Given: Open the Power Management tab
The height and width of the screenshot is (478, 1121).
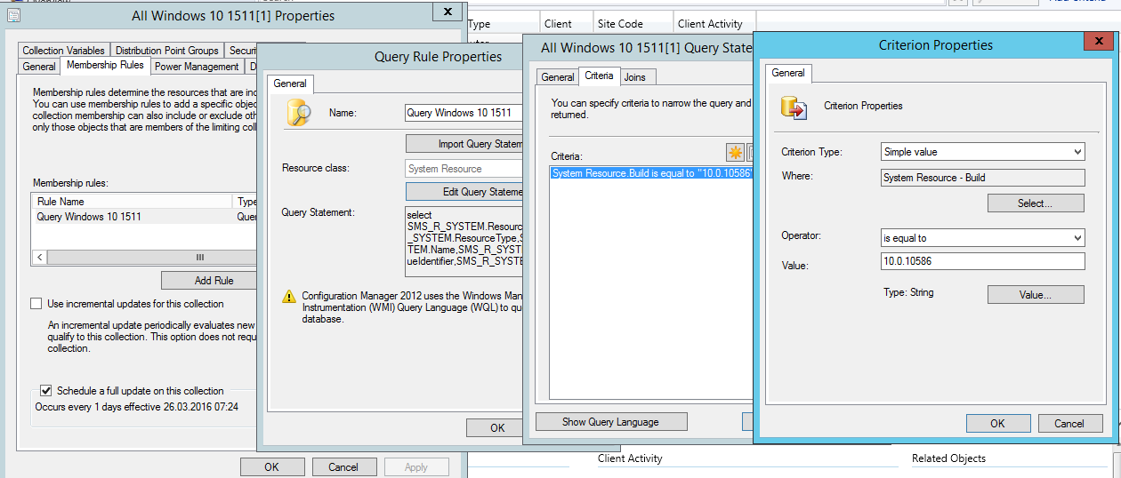Looking at the screenshot, I should pyautogui.click(x=197, y=66).
